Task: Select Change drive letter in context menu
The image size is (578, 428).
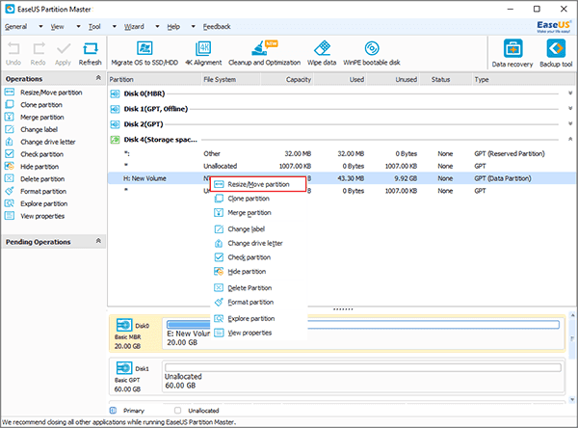Action: [x=259, y=243]
